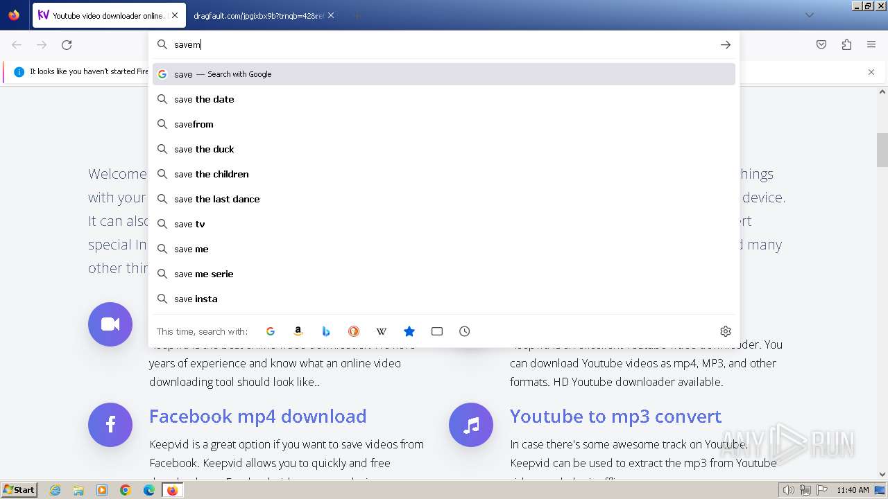This screenshot has height=499, width=888.
Task: Open the Save to Pocket icon
Action: 821,44
